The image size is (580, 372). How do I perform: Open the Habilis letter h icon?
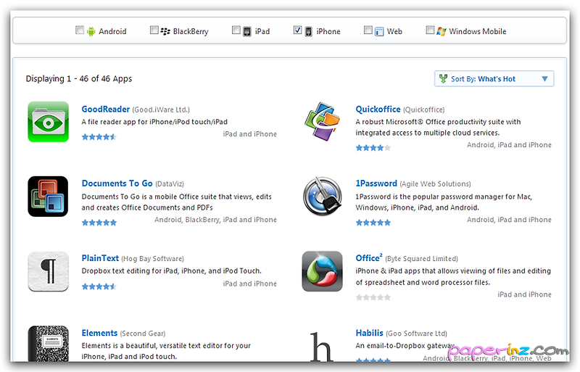click(x=321, y=347)
